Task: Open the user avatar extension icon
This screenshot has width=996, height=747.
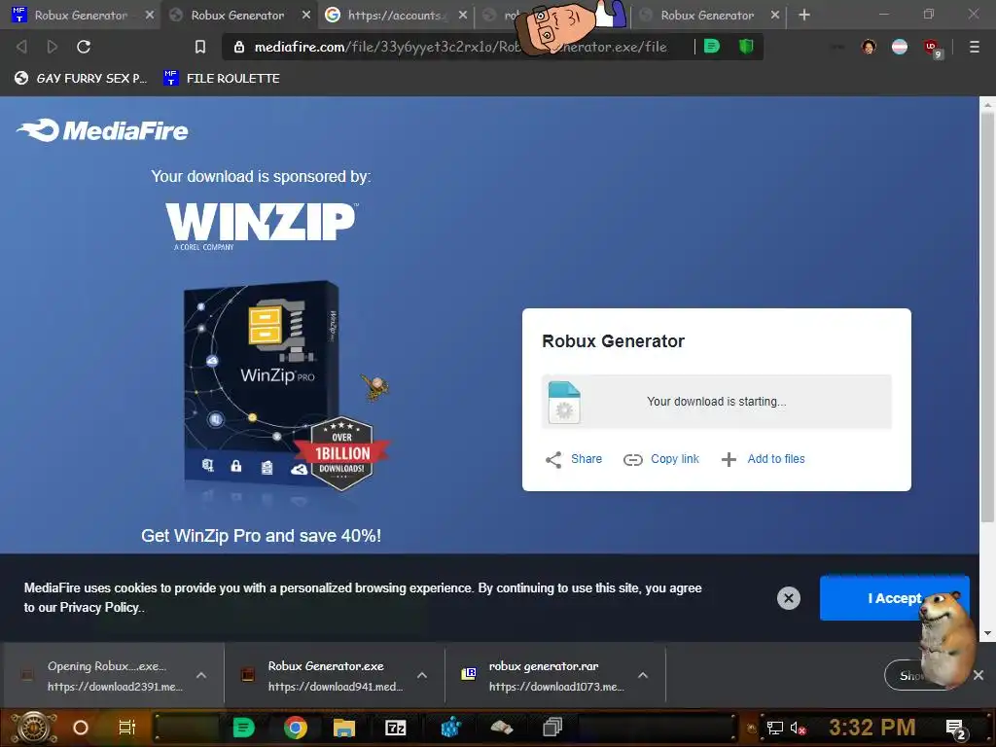Action: (x=869, y=47)
